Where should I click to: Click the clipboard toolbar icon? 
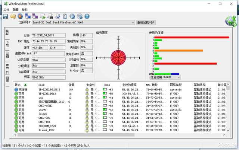(65, 16)
